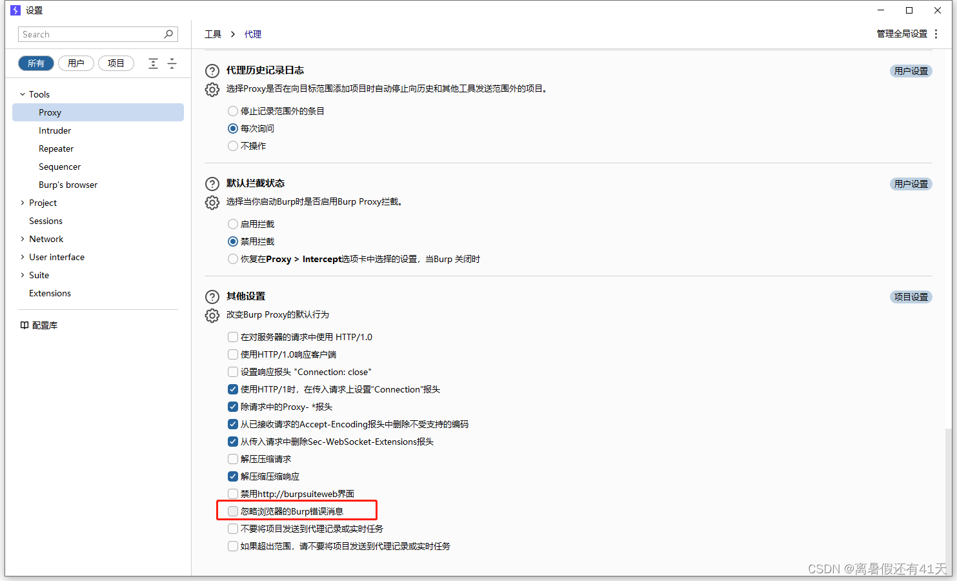The width and height of the screenshot is (957, 581).
Task: Expand the User interface tree node
Action: coord(23,257)
